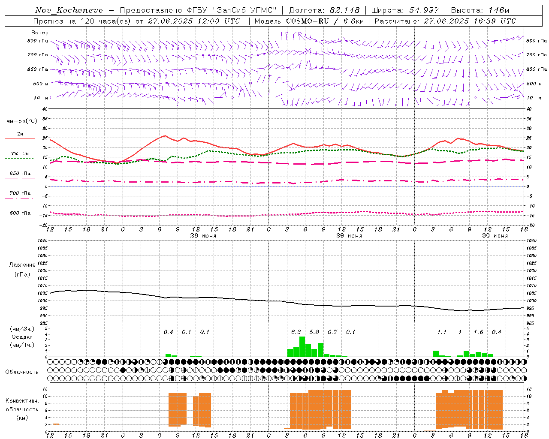Click the 'Облачность' cloudiness label
The width and height of the screenshot is (549, 439).
[22, 372]
